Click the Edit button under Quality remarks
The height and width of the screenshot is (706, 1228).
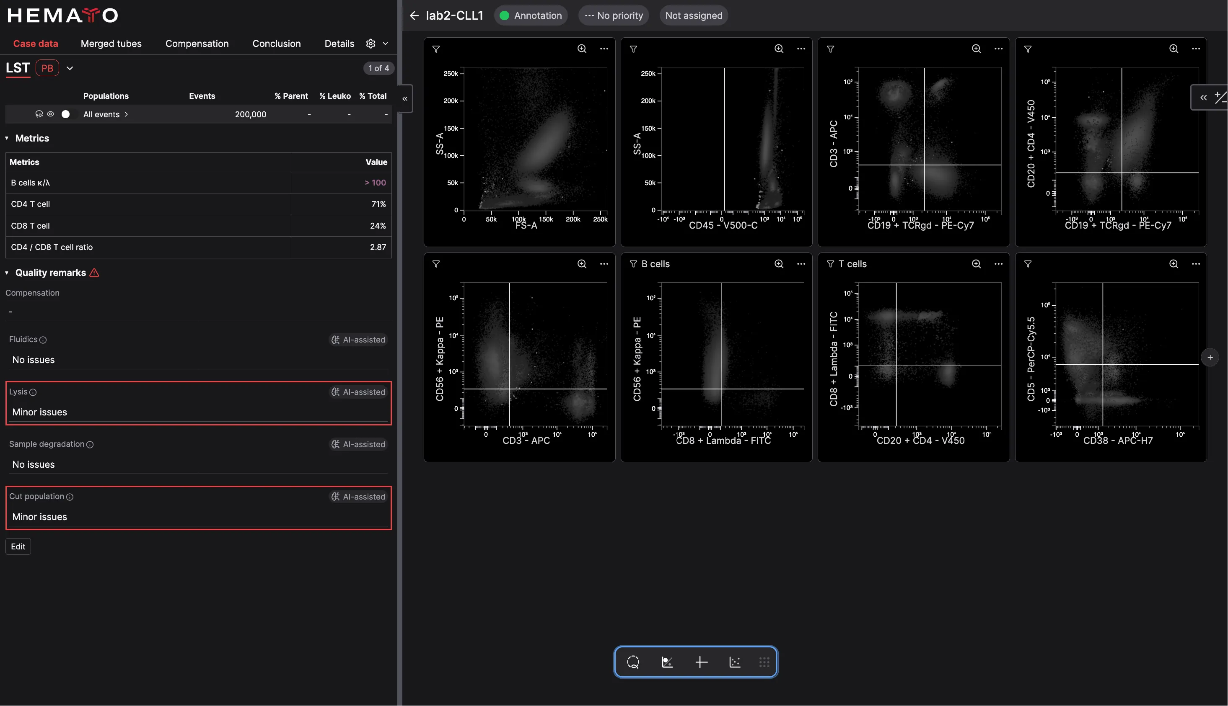pyautogui.click(x=18, y=546)
